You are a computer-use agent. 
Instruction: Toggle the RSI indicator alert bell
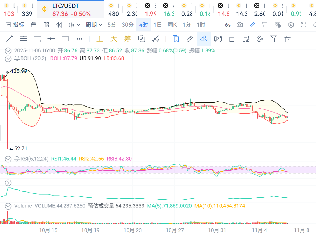point(17,159)
